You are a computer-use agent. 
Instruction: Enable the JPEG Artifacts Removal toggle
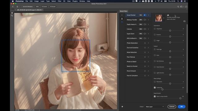click(x=145, y=38)
